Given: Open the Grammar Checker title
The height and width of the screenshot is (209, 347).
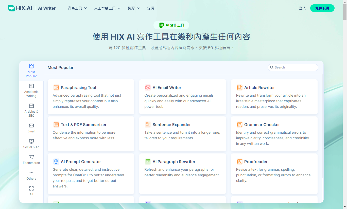Looking at the screenshot, I should (x=262, y=125).
